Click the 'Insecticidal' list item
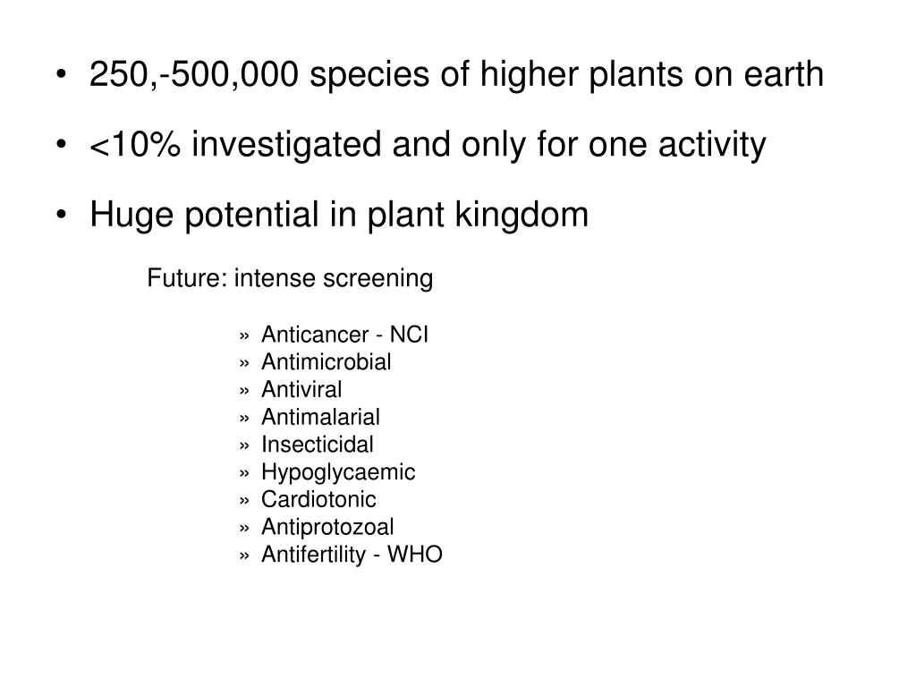 tap(318, 445)
